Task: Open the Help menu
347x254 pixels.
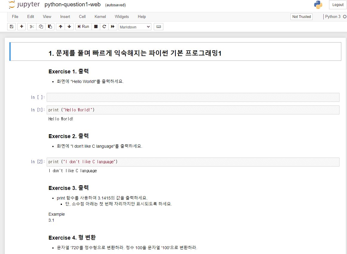Action: coord(141,16)
